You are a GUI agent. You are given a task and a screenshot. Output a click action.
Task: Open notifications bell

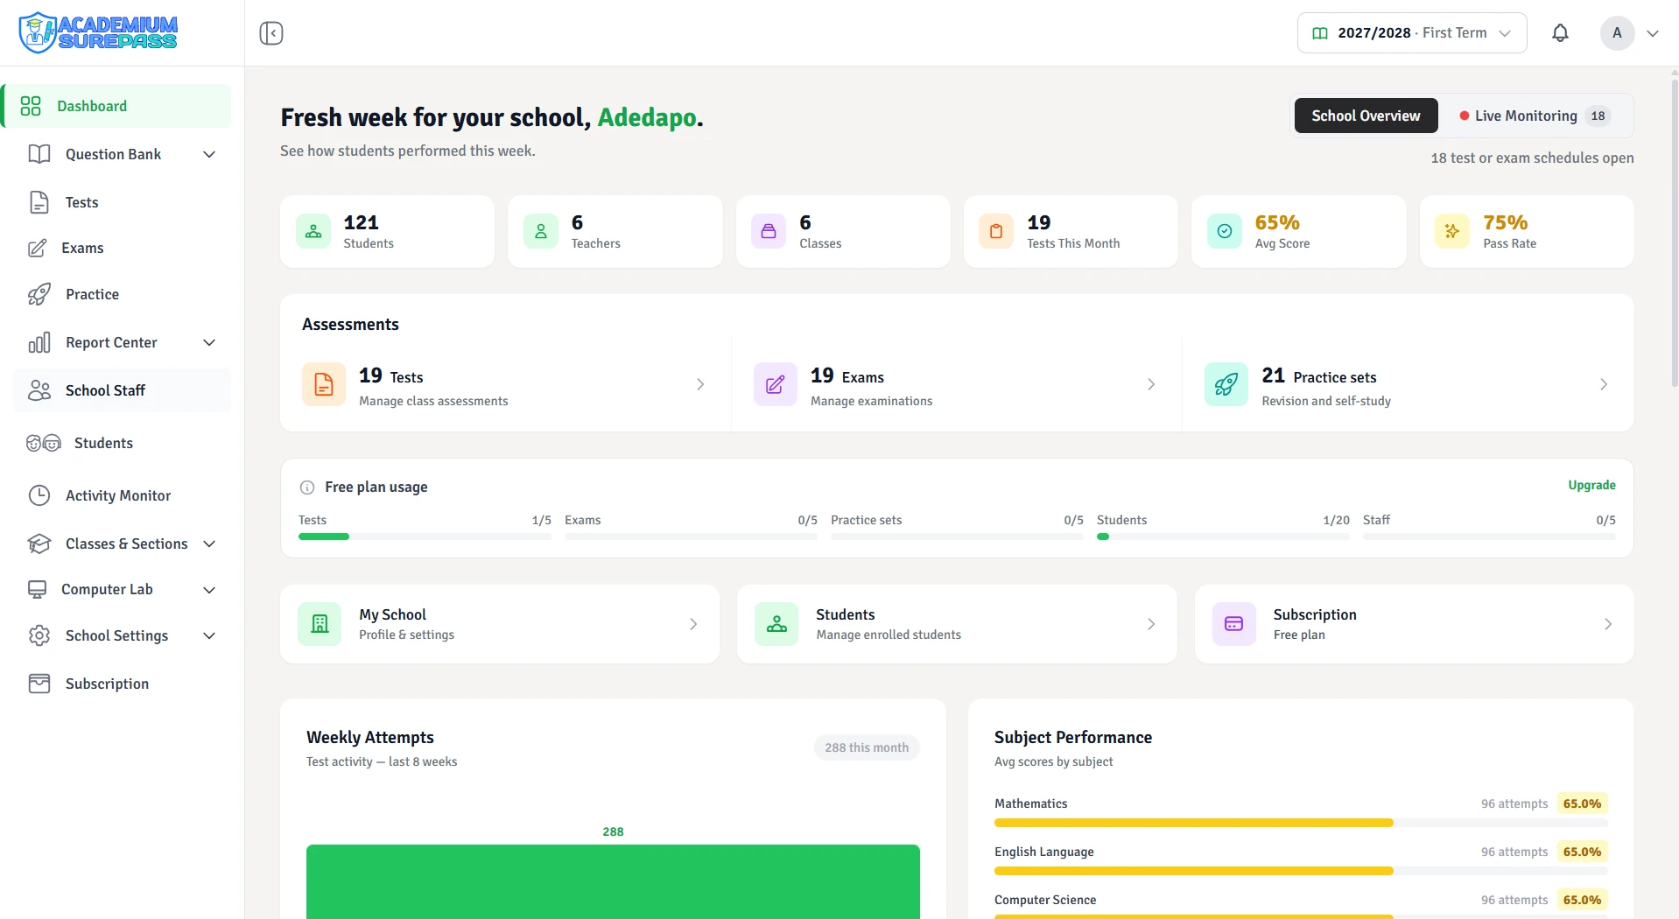(1560, 33)
